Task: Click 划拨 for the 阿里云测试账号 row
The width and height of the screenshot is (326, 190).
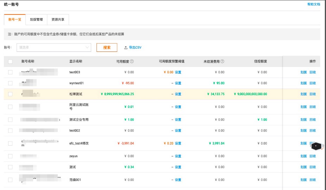Action: click(x=303, y=107)
